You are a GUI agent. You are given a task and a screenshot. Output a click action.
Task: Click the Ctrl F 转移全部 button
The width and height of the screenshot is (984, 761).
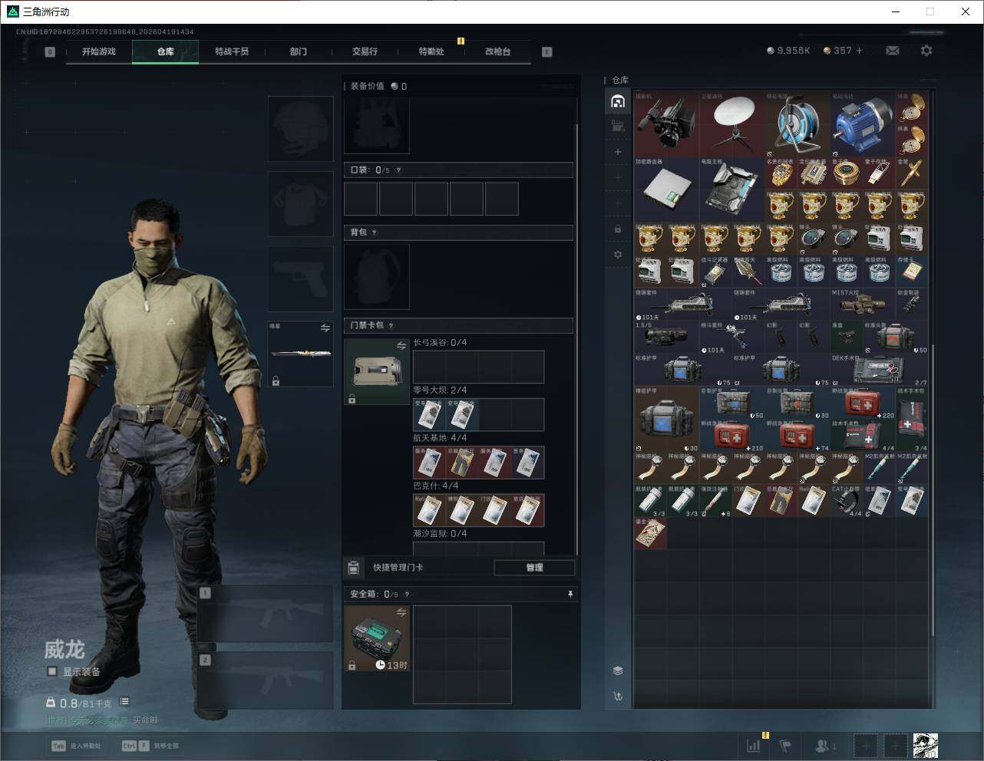[x=150, y=746]
